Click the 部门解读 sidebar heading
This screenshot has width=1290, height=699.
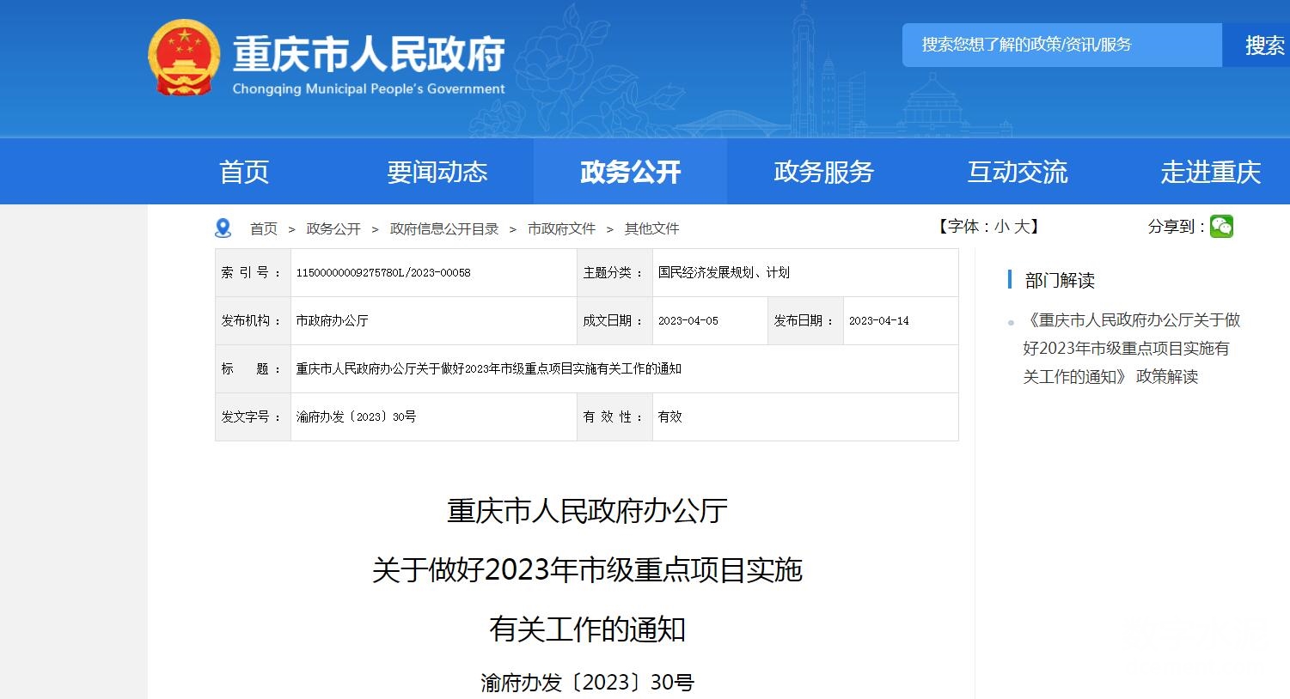(1060, 280)
